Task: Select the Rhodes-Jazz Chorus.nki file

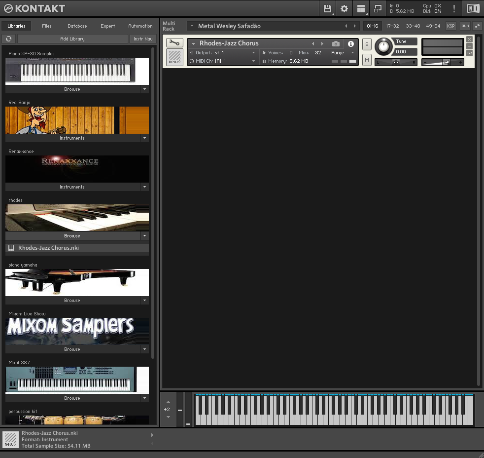Action: pos(77,248)
